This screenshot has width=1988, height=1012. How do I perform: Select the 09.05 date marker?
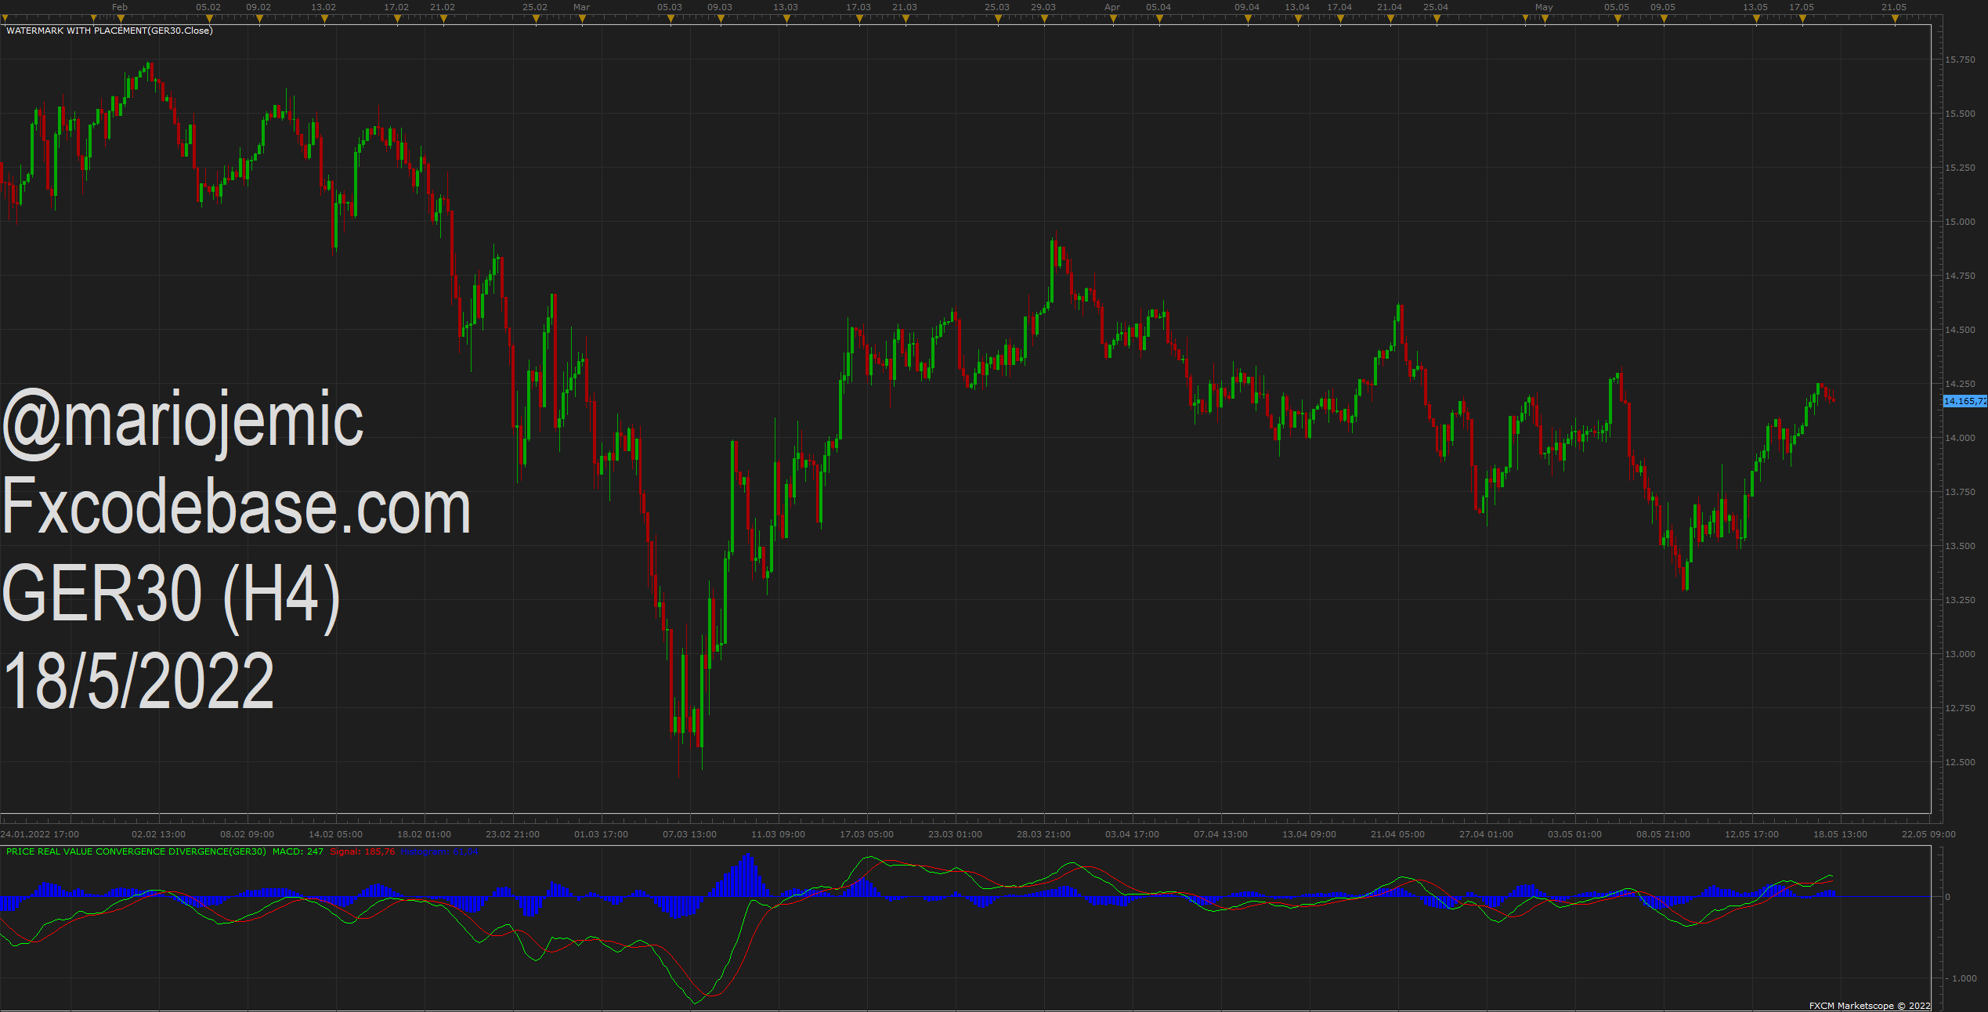point(1663,7)
